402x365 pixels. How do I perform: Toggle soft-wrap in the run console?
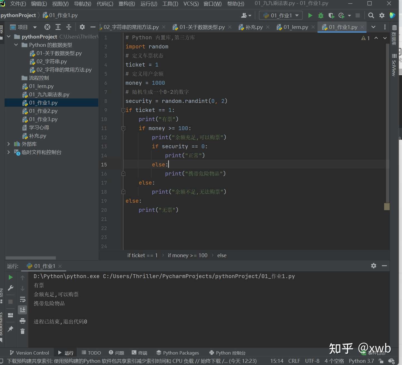point(23,299)
